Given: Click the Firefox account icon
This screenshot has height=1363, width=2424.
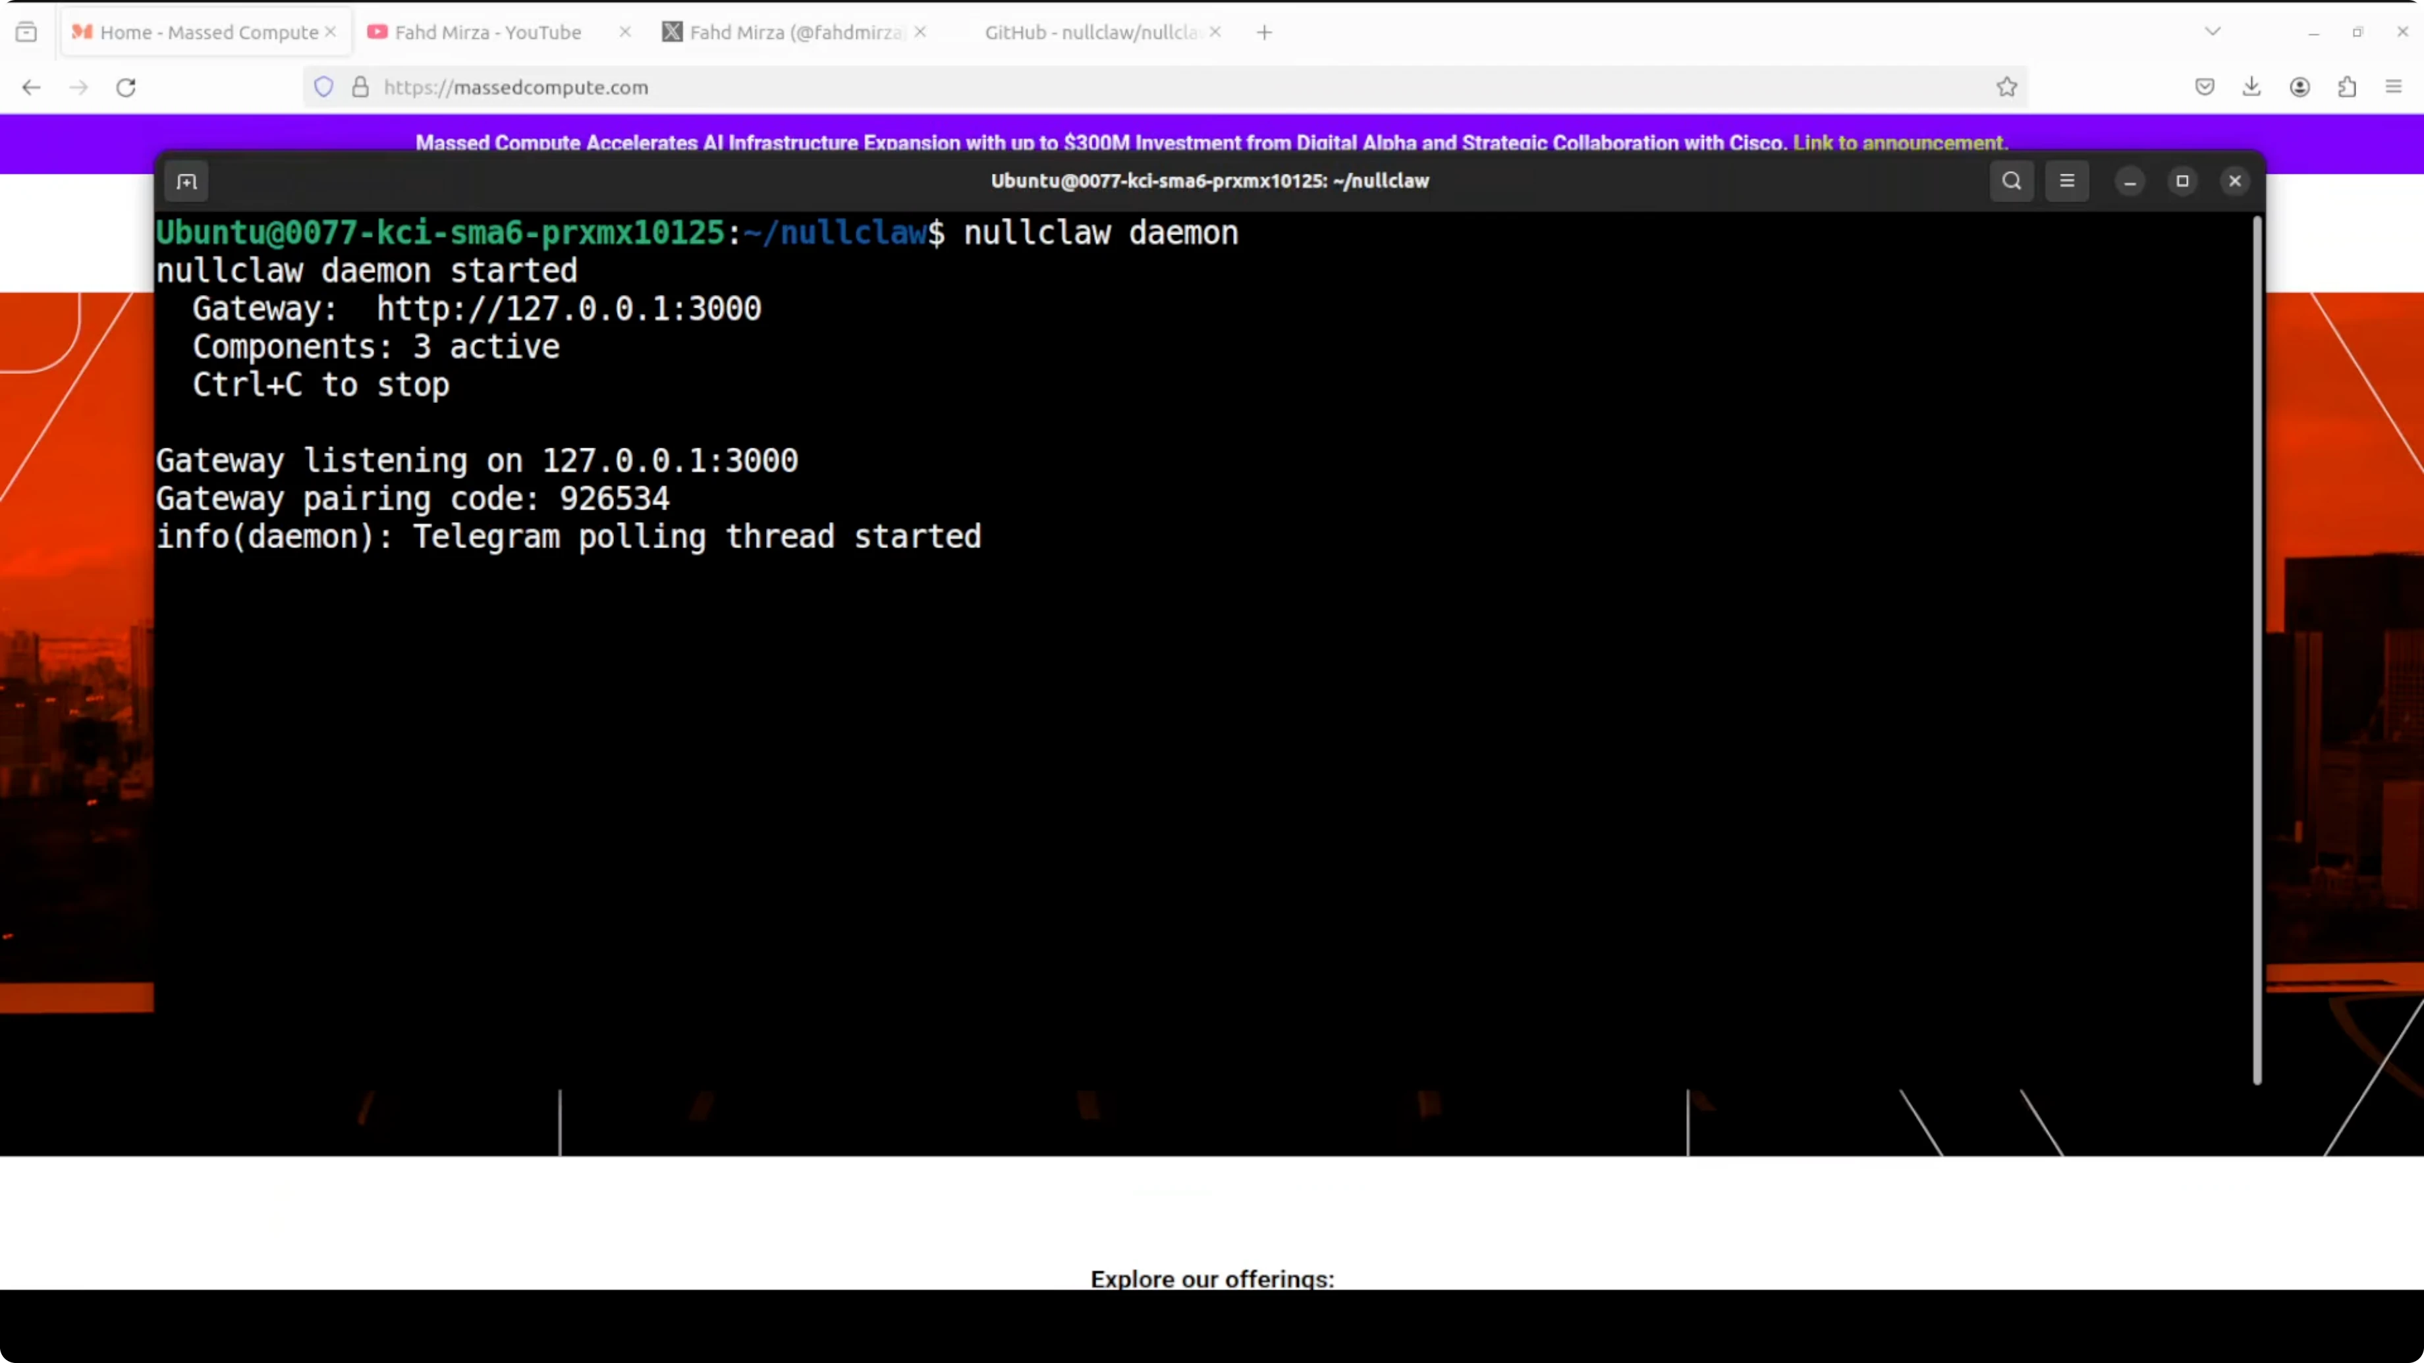Looking at the screenshot, I should point(2299,88).
